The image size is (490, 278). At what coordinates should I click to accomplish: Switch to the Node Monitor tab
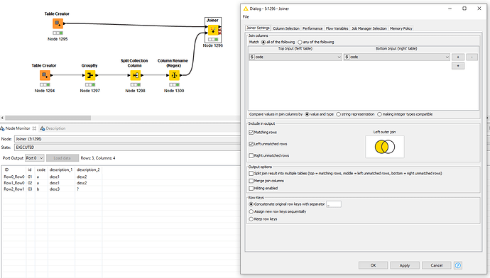click(x=18, y=128)
